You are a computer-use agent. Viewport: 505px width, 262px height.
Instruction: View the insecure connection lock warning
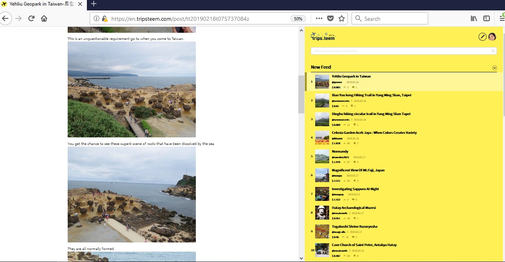(x=105, y=18)
